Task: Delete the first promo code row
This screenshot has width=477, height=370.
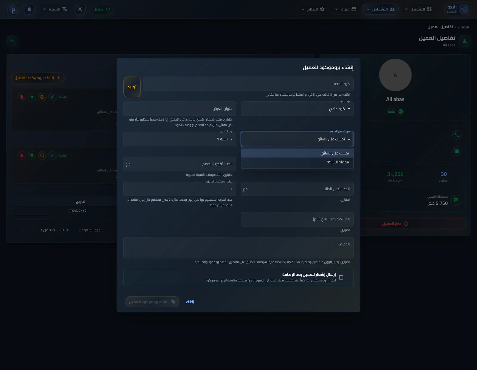Action: 21,97
